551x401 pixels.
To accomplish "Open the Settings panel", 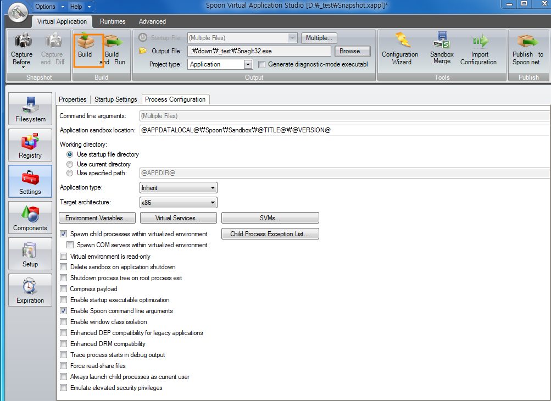I will [30, 181].
